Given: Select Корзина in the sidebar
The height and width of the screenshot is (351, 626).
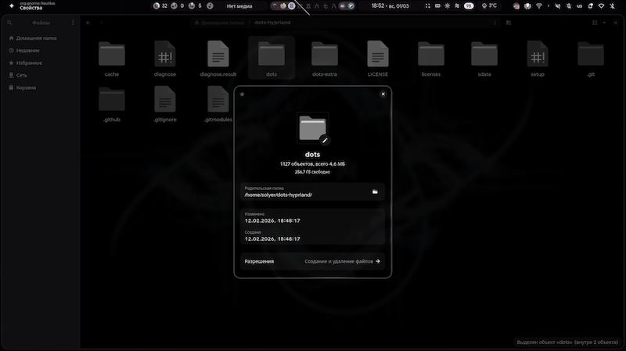Looking at the screenshot, I should 41,88.
